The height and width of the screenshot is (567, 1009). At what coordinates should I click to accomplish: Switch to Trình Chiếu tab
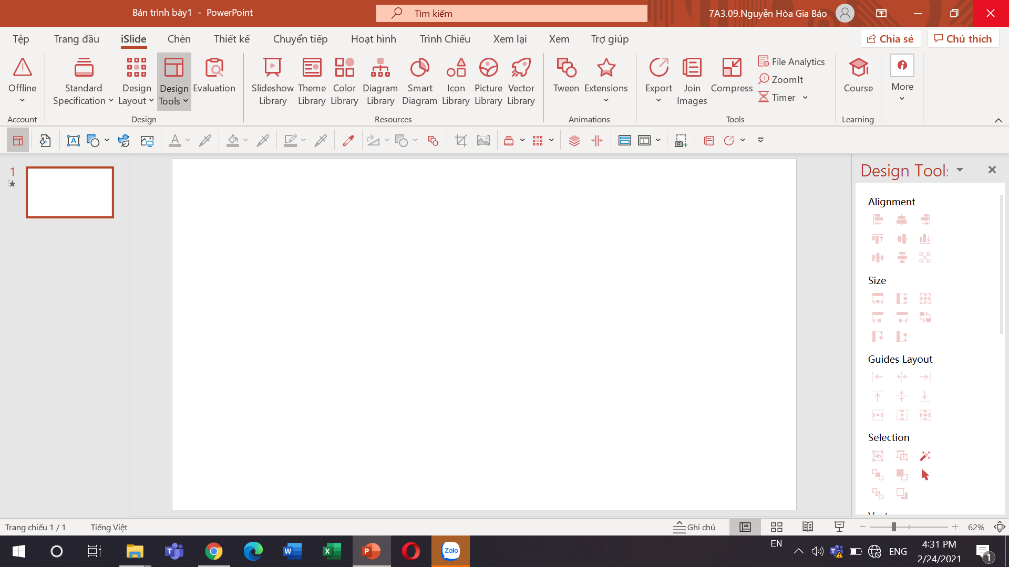tap(445, 39)
